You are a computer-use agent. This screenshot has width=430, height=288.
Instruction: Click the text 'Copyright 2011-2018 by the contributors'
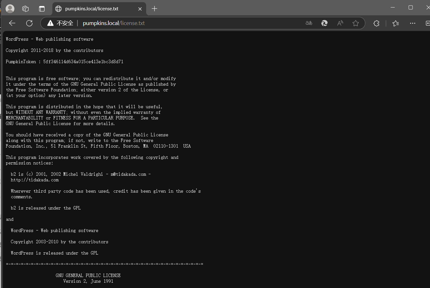54,50
